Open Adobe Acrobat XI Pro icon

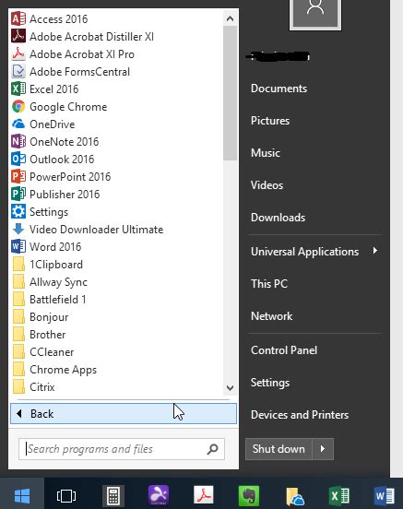click(x=18, y=53)
